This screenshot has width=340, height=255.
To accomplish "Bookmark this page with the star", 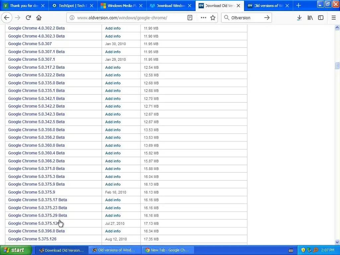I will 213,18.
